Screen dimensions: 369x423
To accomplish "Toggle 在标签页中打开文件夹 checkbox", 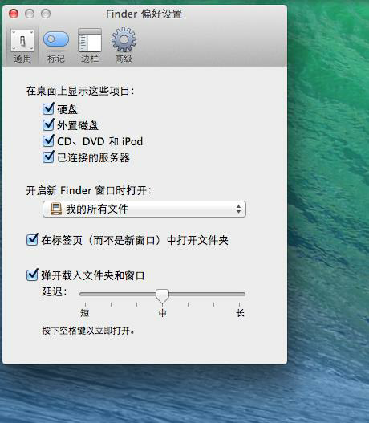I will tap(32, 239).
